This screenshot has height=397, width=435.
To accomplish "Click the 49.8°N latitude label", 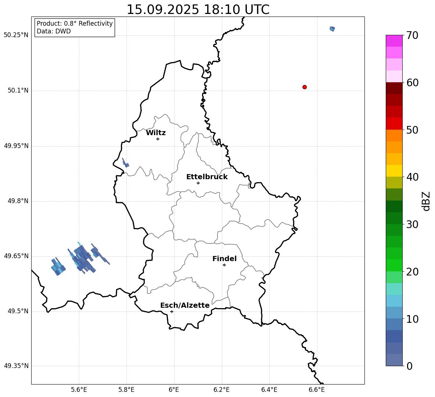I will 18,201.
